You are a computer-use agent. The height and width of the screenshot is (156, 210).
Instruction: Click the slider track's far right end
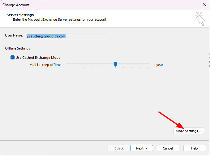tap(148, 64)
